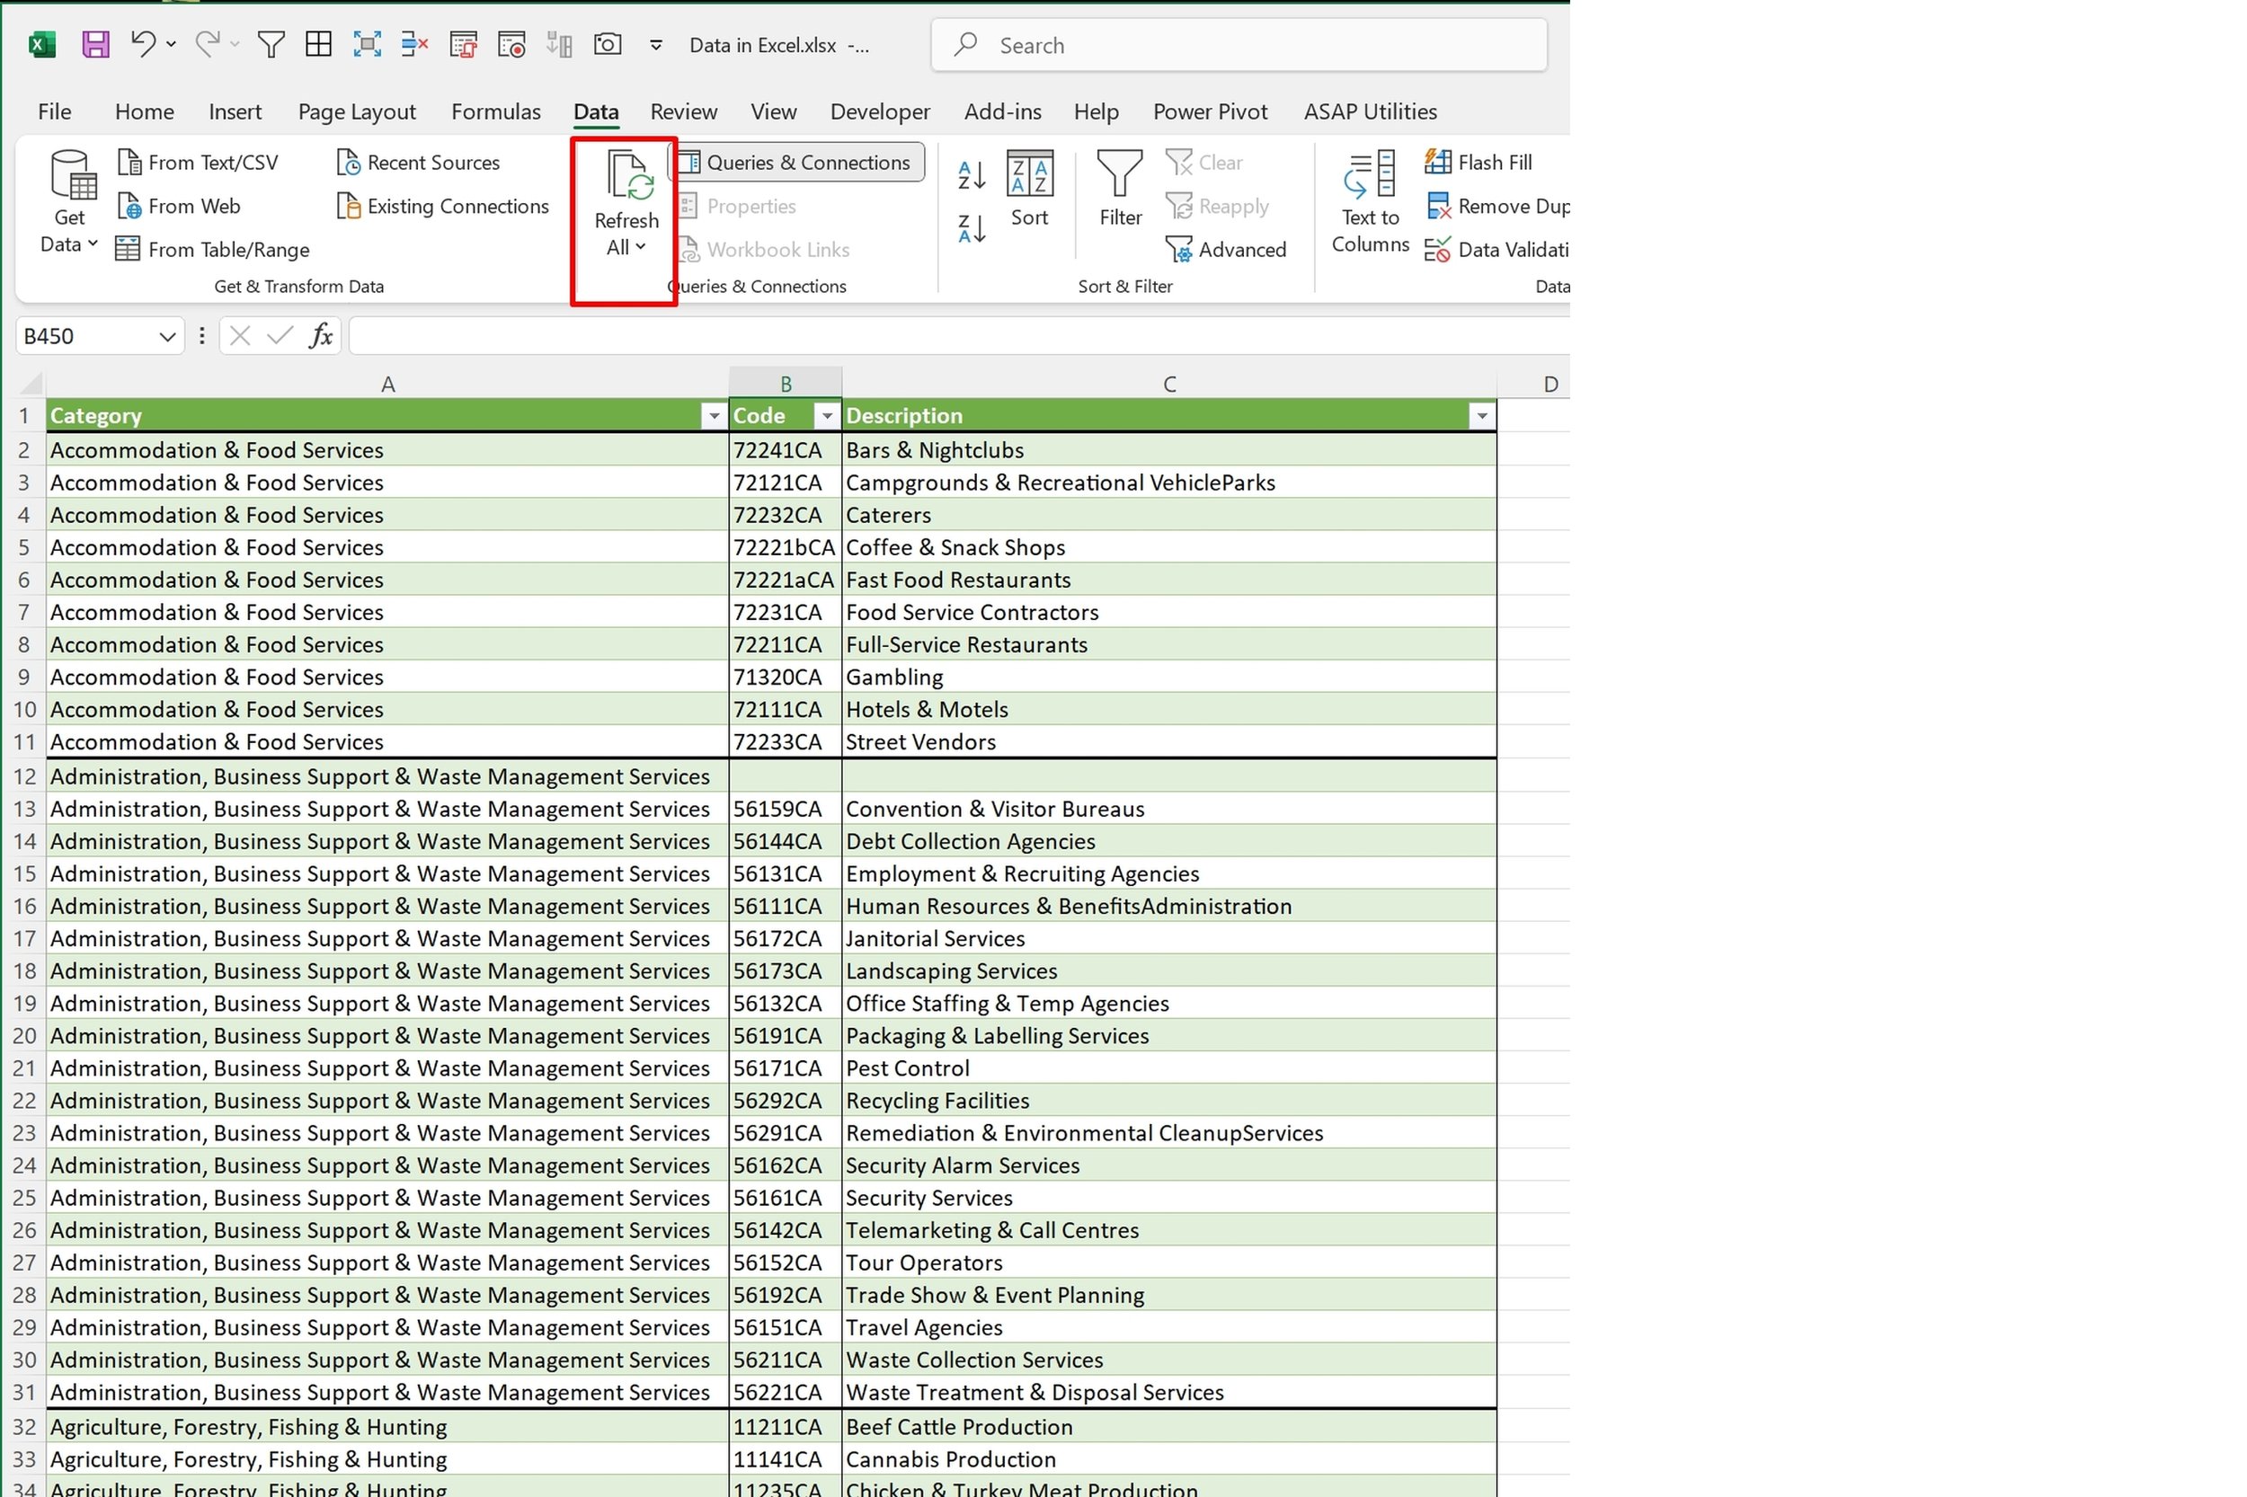Switch to the View tab
This screenshot has height=1497, width=2247.
(774, 111)
